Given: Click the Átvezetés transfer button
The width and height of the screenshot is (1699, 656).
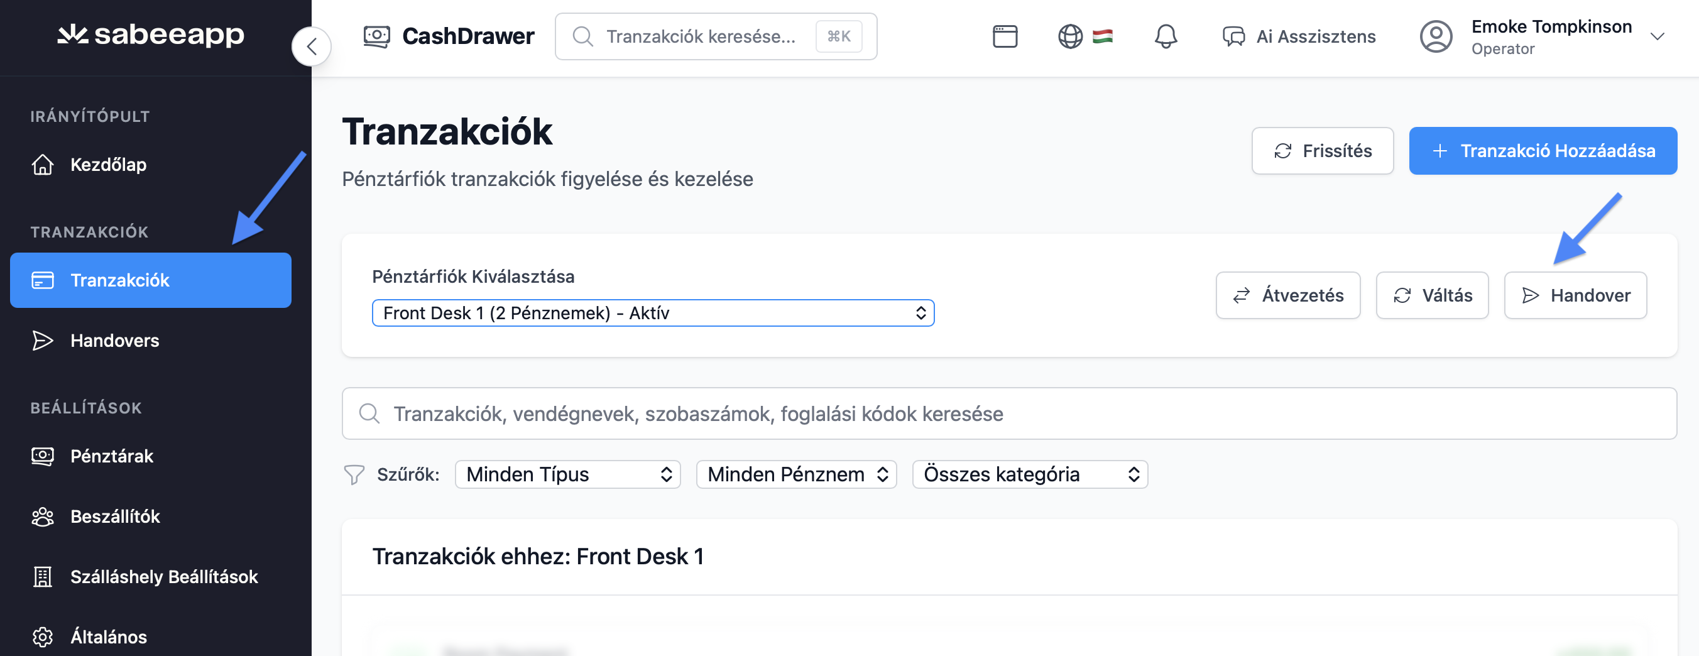Looking at the screenshot, I should pos(1287,295).
